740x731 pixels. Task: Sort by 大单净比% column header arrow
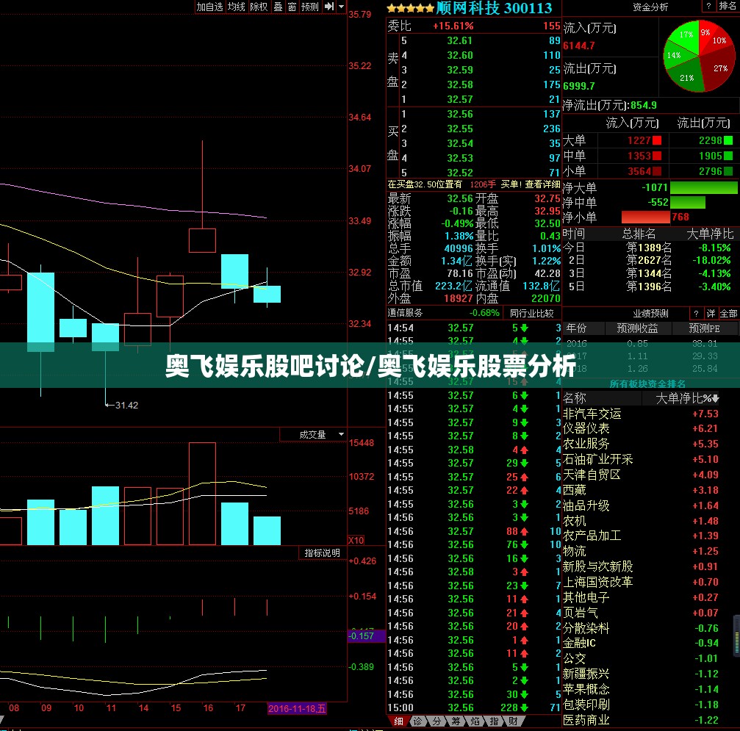[716, 399]
